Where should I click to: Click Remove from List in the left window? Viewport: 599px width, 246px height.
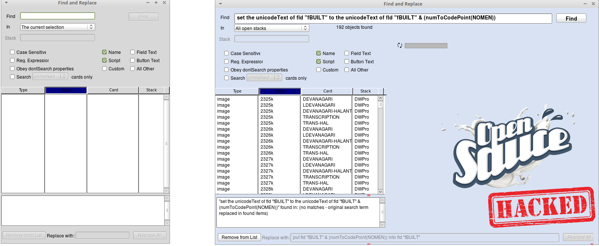[x=24, y=236]
